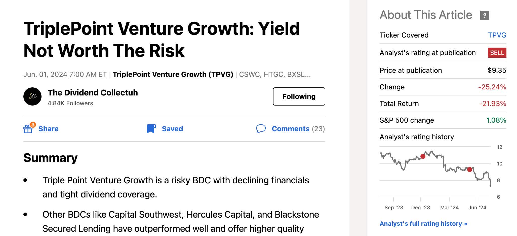Open the About This Article help icon

[485, 16]
